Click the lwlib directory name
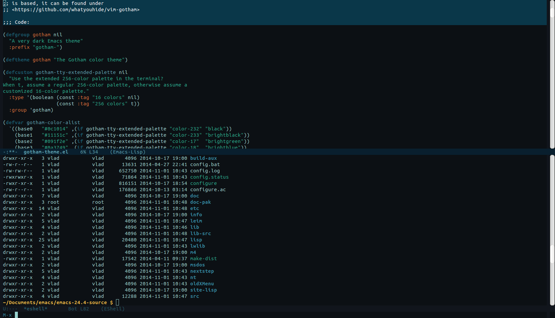The height and width of the screenshot is (318, 555). tap(198, 246)
